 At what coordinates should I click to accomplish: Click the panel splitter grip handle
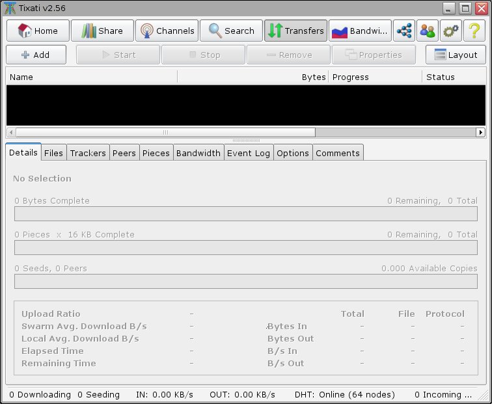246,141
